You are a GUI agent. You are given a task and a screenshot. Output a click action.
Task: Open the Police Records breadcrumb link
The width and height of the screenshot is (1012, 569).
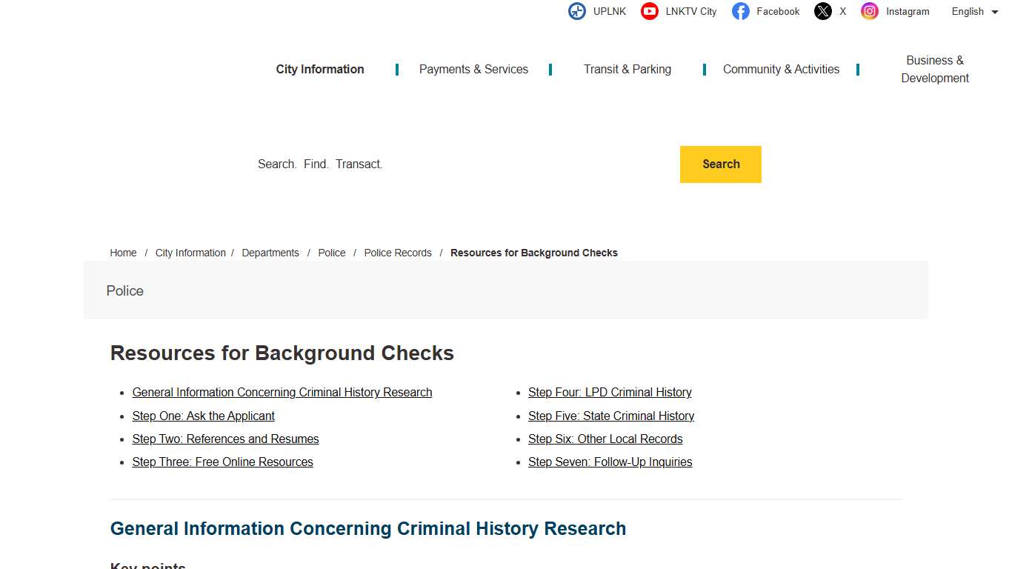tap(398, 253)
